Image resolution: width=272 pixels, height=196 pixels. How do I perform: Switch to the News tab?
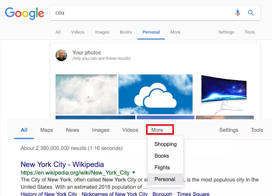[x=73, y=130]
